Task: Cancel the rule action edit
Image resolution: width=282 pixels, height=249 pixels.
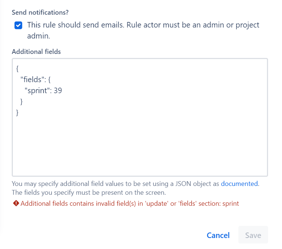Action: pyautogui.click(x=218, y=235)
